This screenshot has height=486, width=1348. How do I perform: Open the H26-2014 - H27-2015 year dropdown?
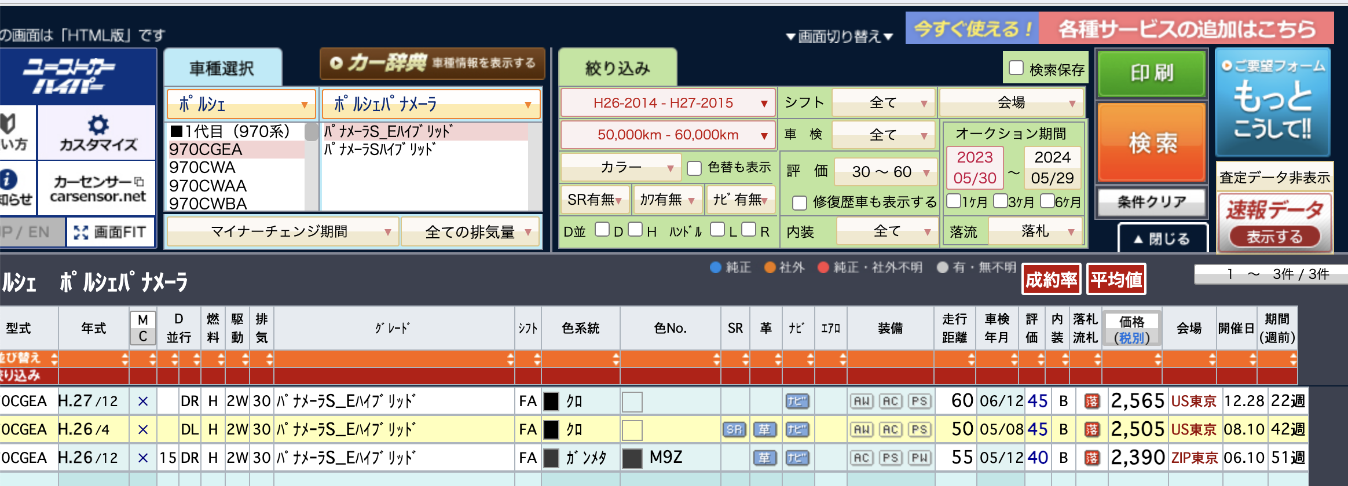[x=668, y=103]
